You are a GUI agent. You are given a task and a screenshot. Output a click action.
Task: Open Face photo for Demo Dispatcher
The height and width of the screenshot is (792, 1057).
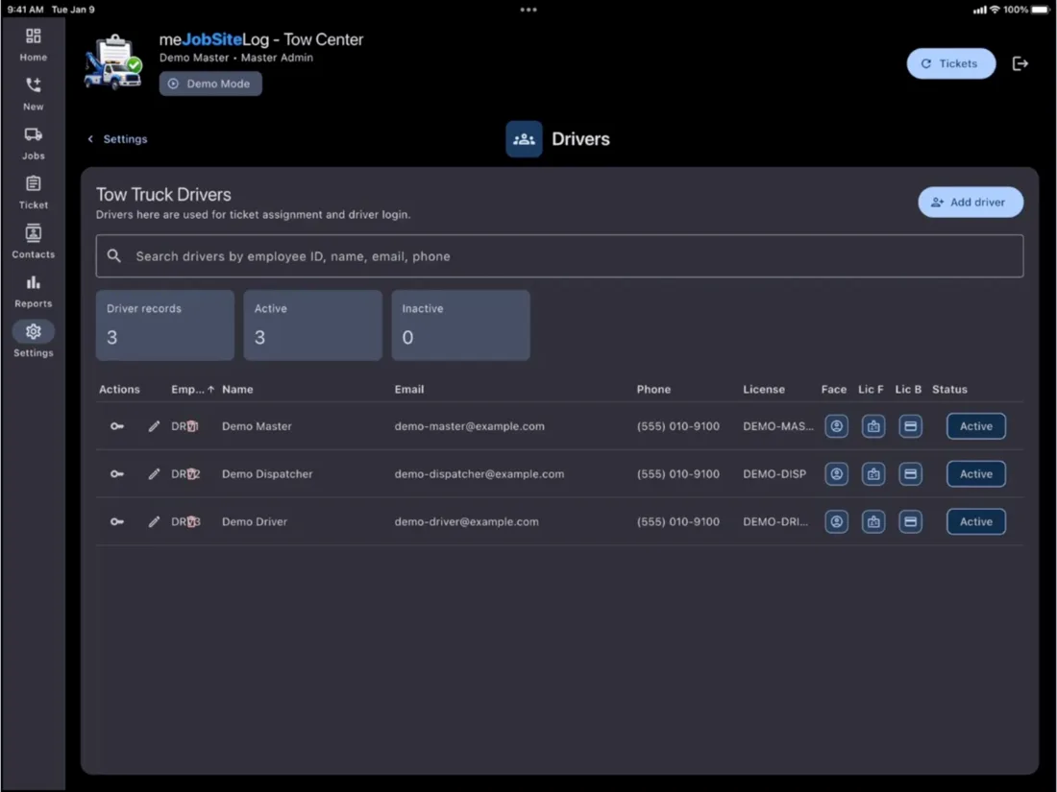tap(837, 474)
